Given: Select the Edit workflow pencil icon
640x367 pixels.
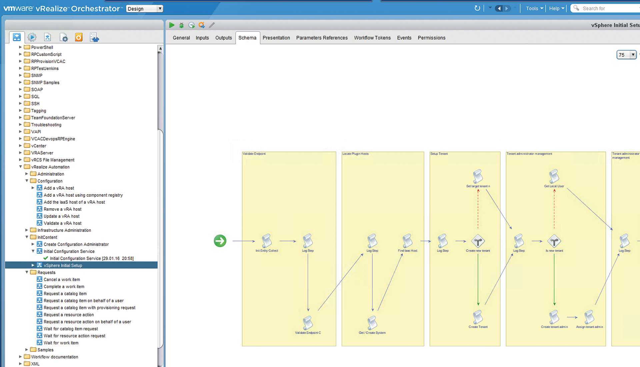Looking at the screenshot, I should pyautogui.click(x=212, y=25).
